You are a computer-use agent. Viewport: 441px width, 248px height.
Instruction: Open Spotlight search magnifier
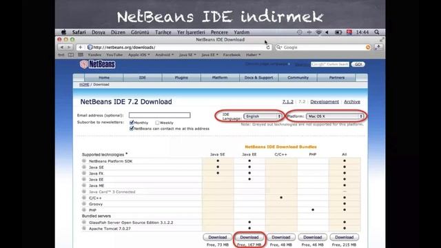(x=377, y=32)
